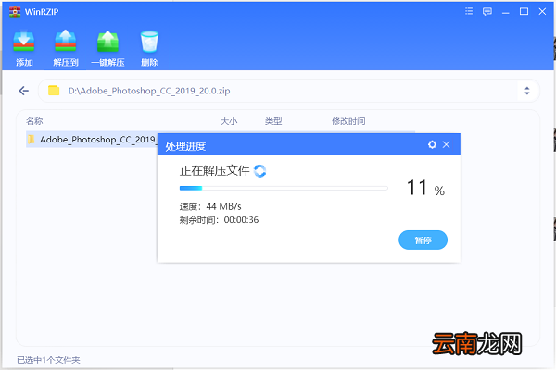Viewport: 556px width, 370px height.
Task: Click the WinRZIP app logo icon
Action: (x=15, y=11)
